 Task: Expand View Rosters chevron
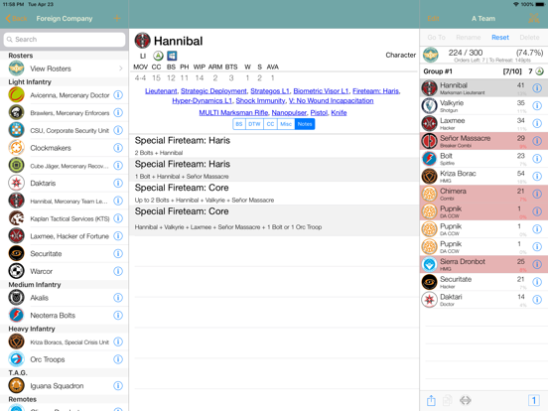121,68
